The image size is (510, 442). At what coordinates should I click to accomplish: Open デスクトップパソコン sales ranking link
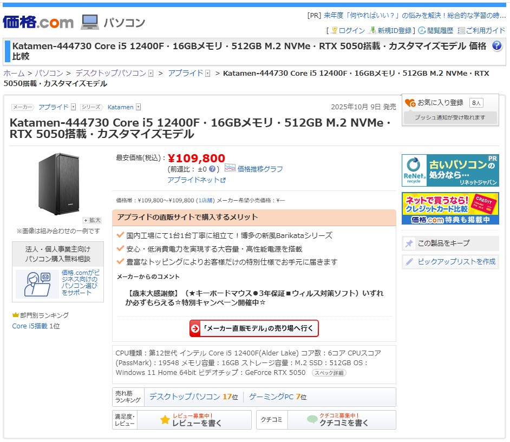click(x=184, y=397)
